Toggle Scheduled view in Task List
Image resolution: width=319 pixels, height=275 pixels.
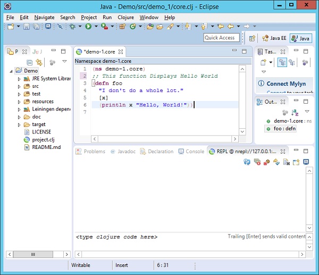click(293, 62)
